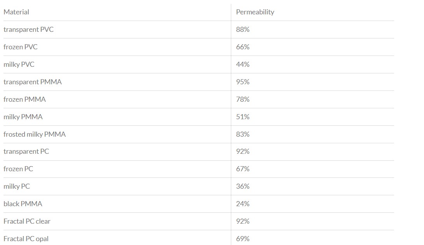The width and height of the screenshot is (424, 245).
Task: Select the milky PMMA material cell
Action: [23, 117]
